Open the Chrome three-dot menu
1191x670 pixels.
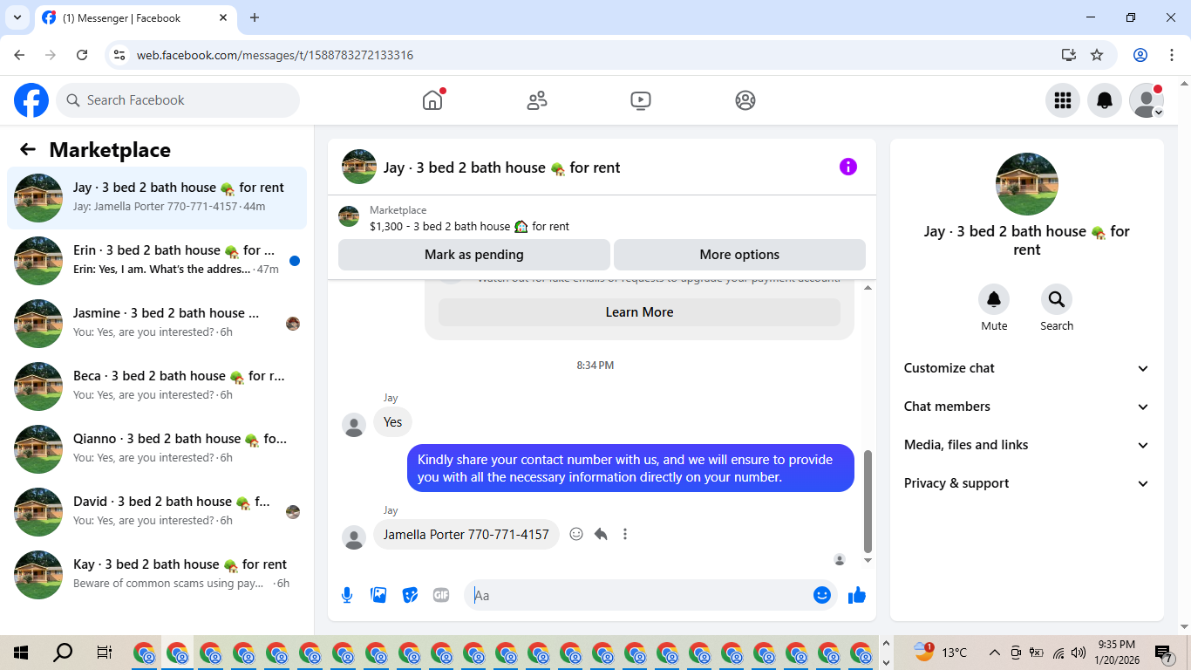[1171, 55]
